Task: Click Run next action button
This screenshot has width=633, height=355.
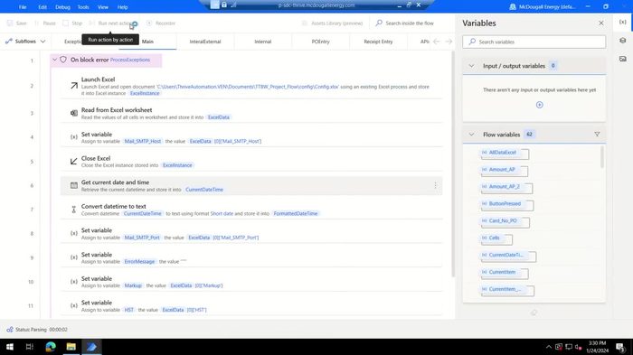Action: 111,23
